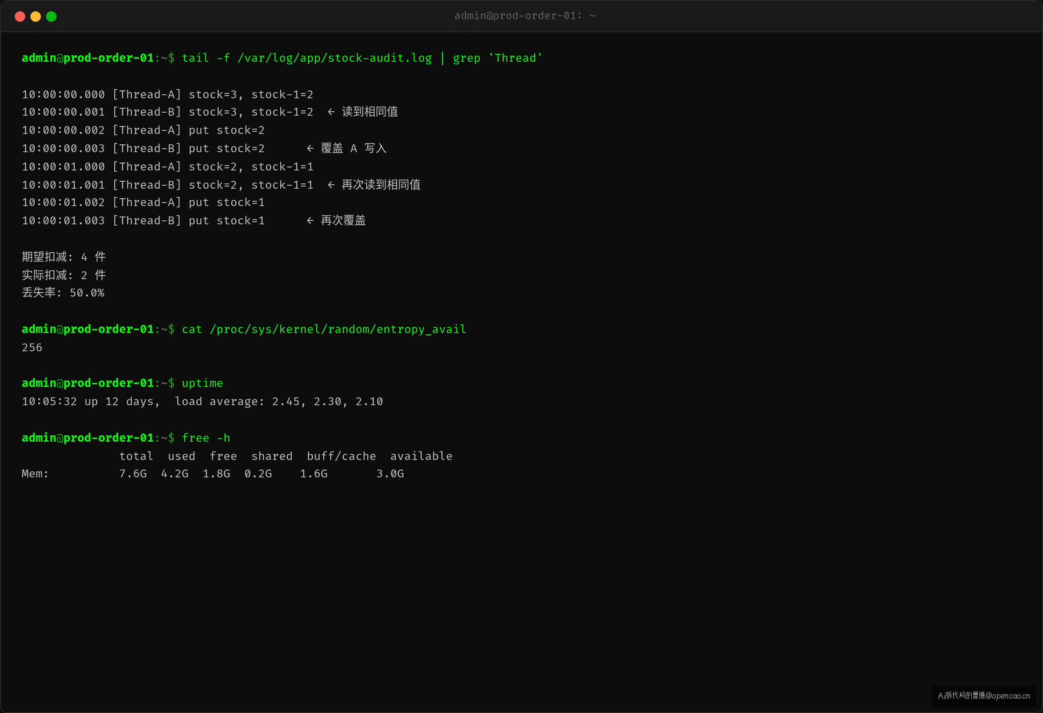Click the uptime command
This screenshot has height=713, width=1043.
203,383
